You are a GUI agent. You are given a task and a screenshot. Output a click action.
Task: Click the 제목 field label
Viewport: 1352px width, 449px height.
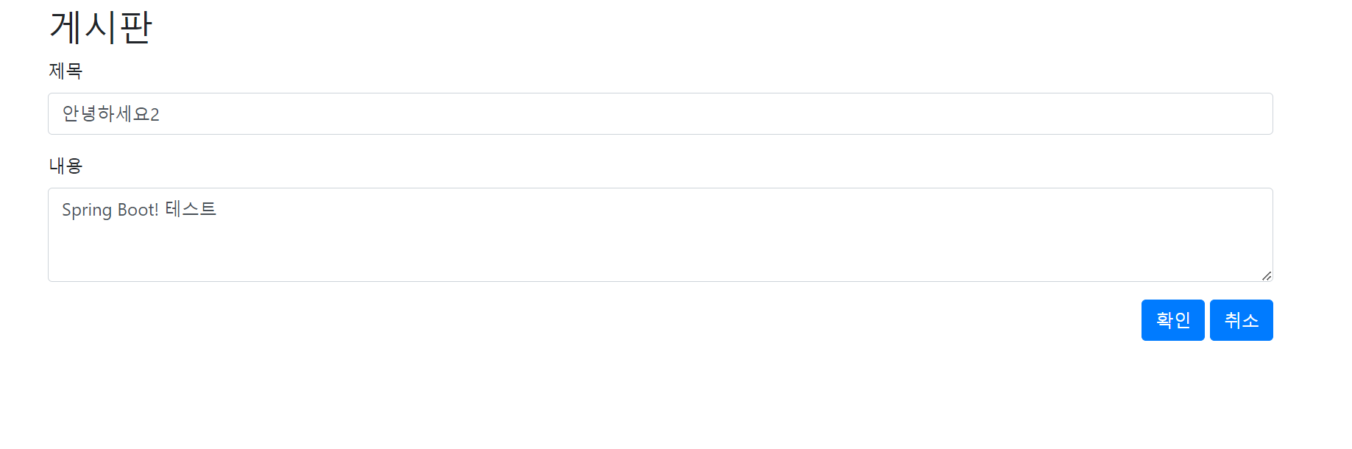click(66, 71)
